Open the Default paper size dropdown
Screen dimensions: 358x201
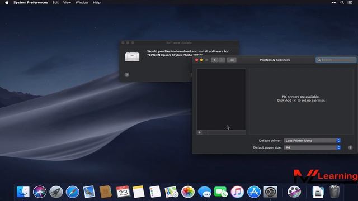pos(312,147)
